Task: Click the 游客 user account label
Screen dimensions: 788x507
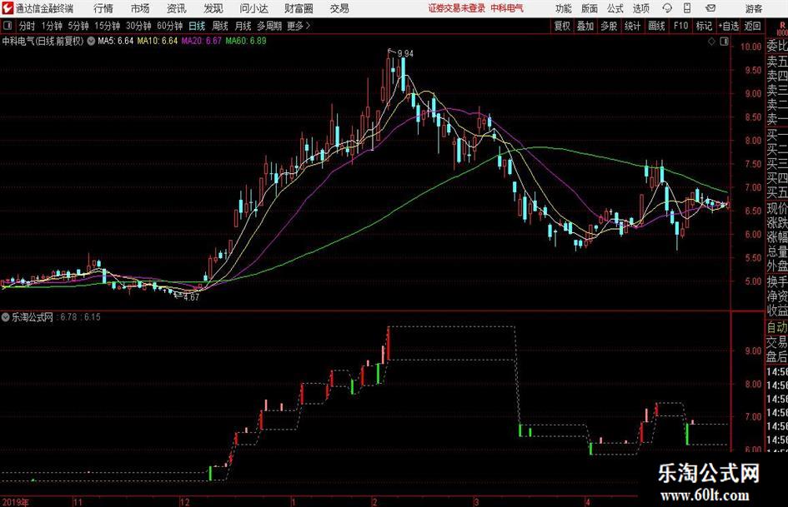Action: 753,8
